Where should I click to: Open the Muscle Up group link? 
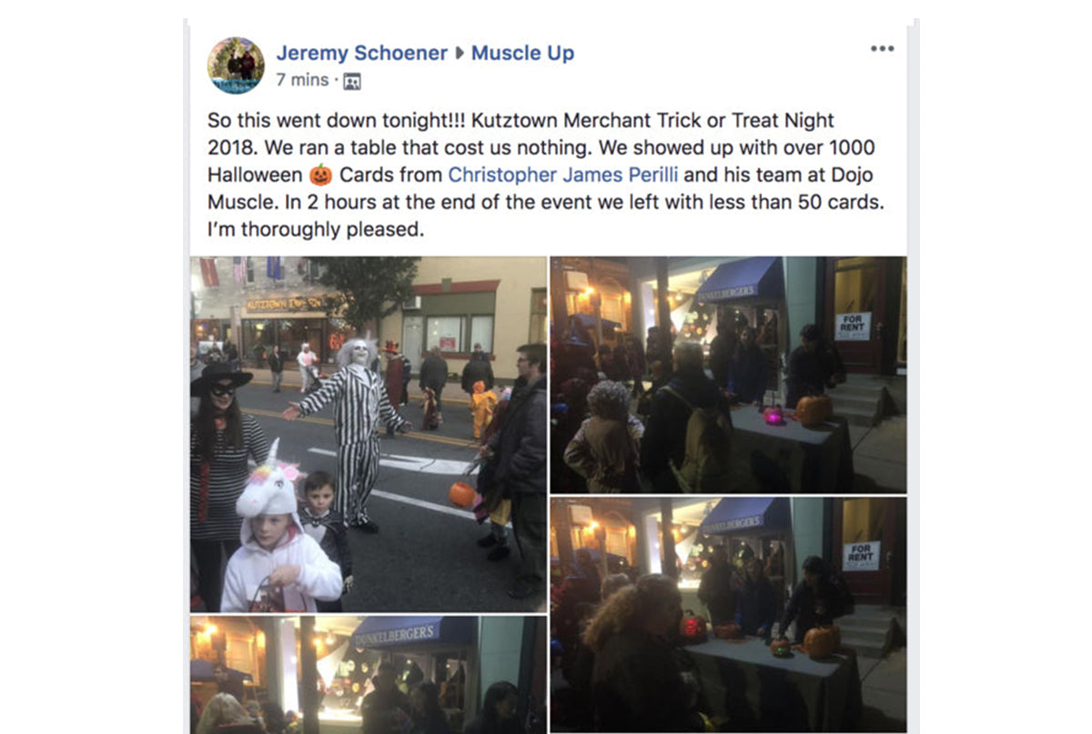tap(522, 53)
